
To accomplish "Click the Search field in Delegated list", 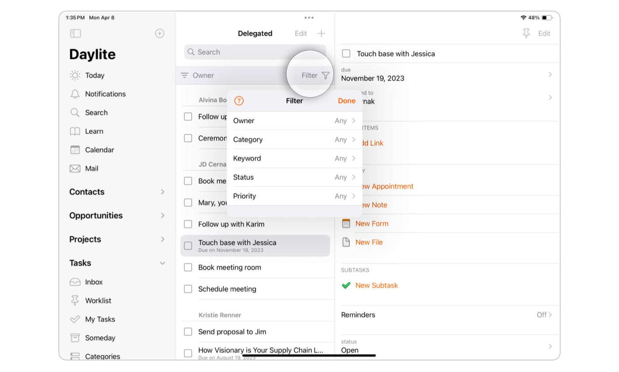I will (255, 52).
